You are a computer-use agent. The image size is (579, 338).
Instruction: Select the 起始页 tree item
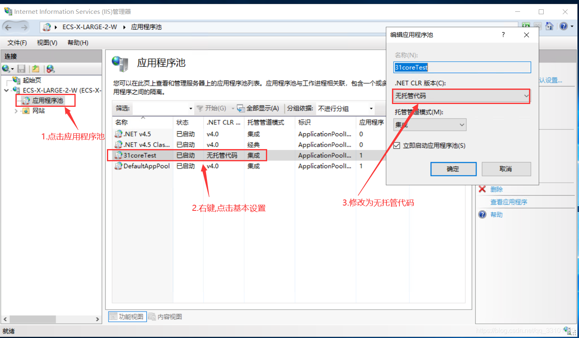pos(32,80)
